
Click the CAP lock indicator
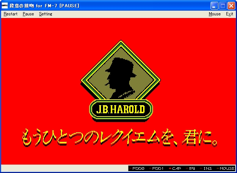(175, 169)
